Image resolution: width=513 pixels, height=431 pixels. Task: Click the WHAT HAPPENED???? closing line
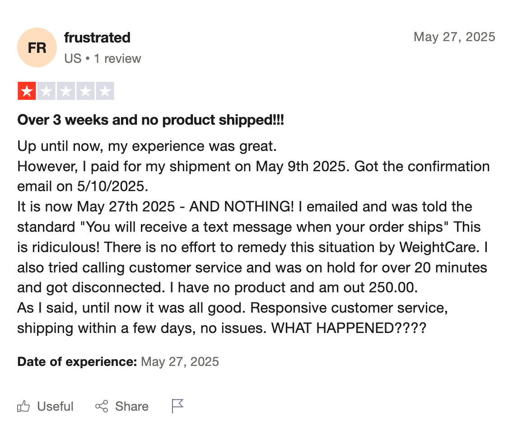[x=349, y=328]
